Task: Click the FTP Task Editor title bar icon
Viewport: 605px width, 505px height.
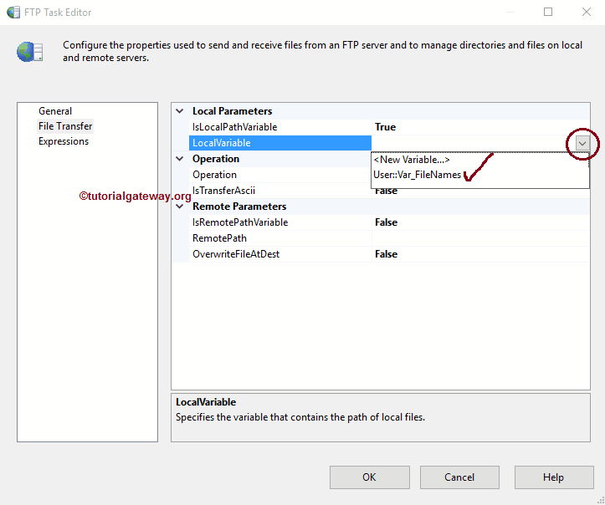Action: coord(13,13)
